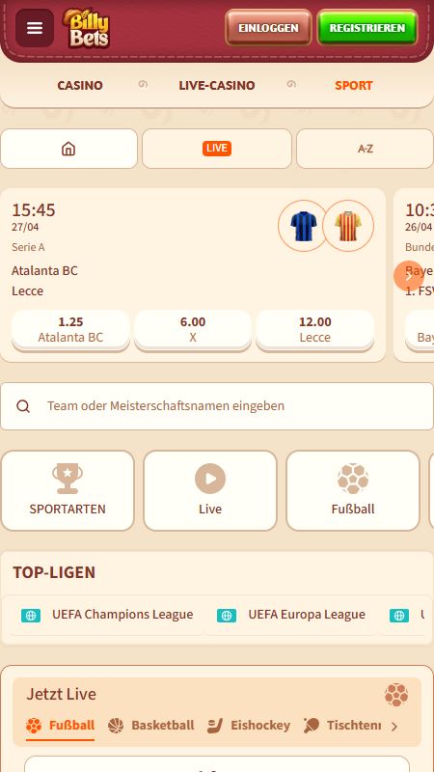Switch to the CASINO tab
The height and width of the screenshot is (772, 434).
click(x=80, y=86)
